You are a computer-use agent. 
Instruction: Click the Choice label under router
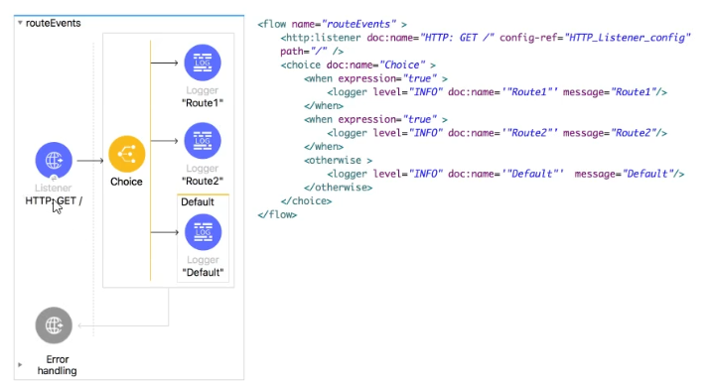tap(126, 182)
